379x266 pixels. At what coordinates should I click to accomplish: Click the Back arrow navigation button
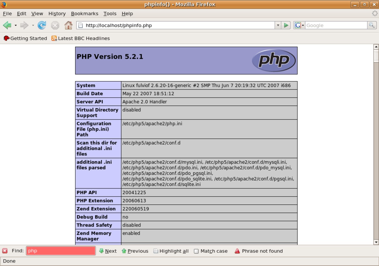click(x=7, y=25)
